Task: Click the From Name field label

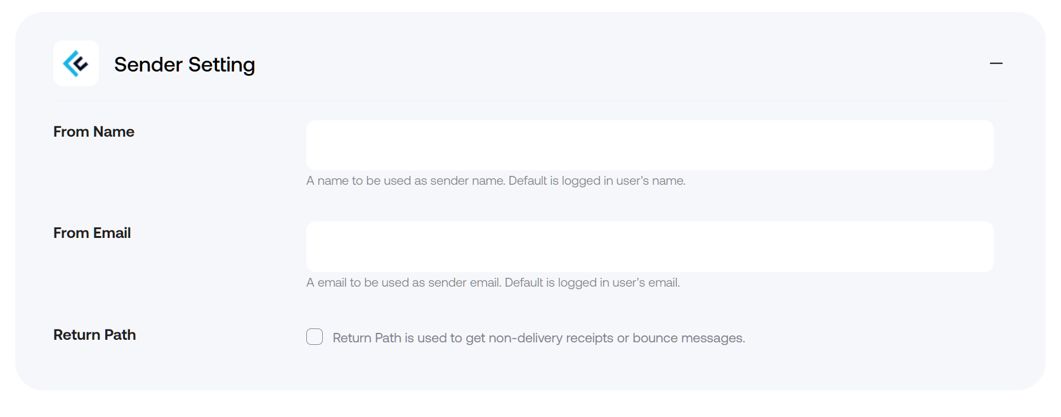Action: [94, 132]
